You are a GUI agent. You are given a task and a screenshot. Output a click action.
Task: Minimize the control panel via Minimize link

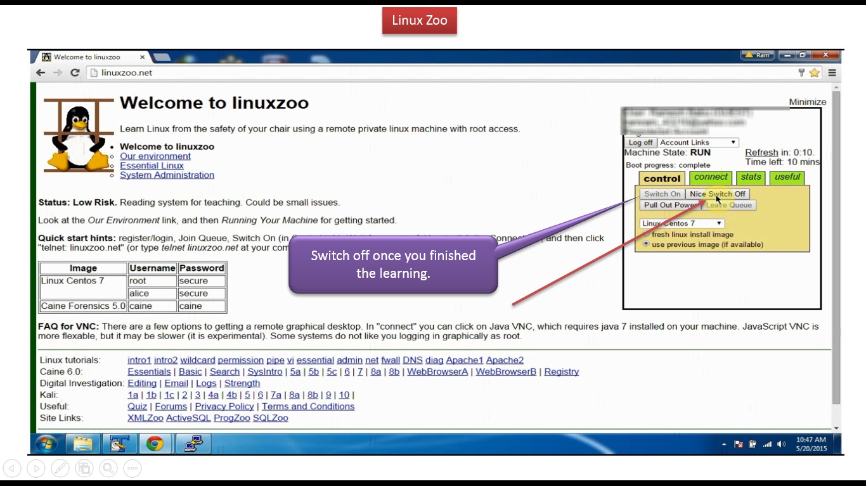(808, 102)
